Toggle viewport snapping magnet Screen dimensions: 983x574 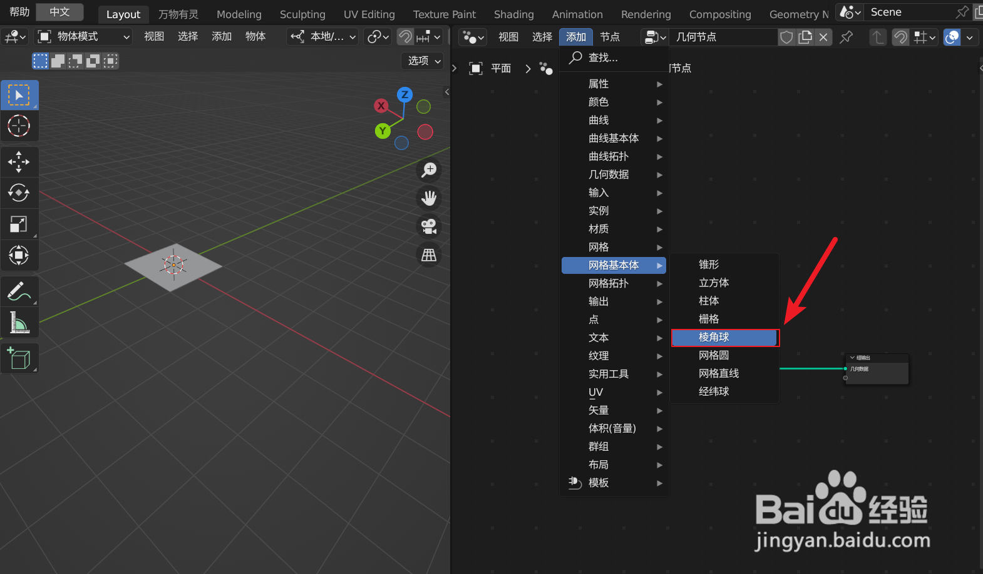click(x=405, y=37)
